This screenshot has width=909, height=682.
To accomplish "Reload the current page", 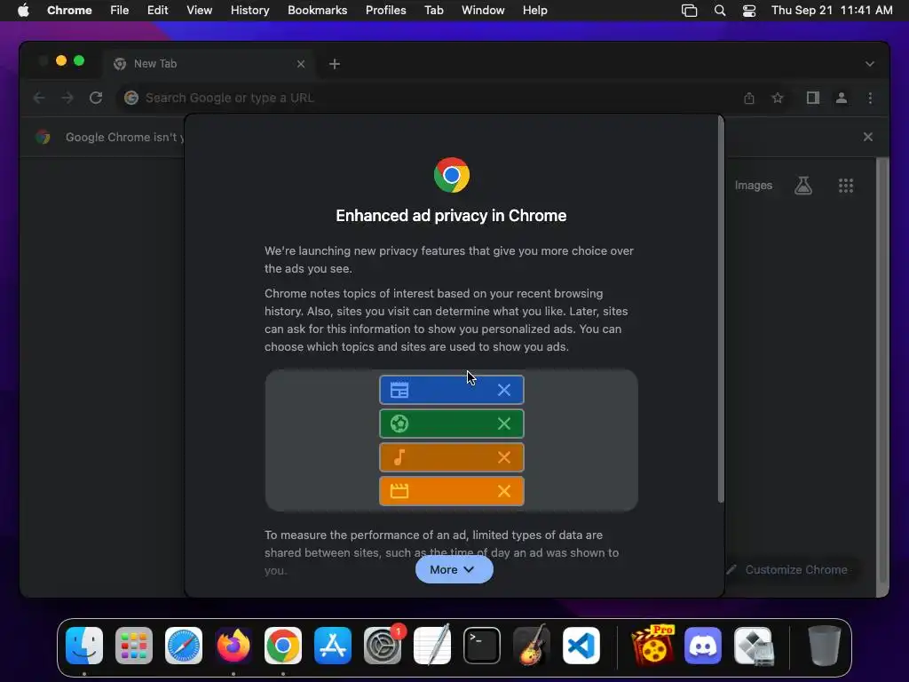I will pos(96,98).
